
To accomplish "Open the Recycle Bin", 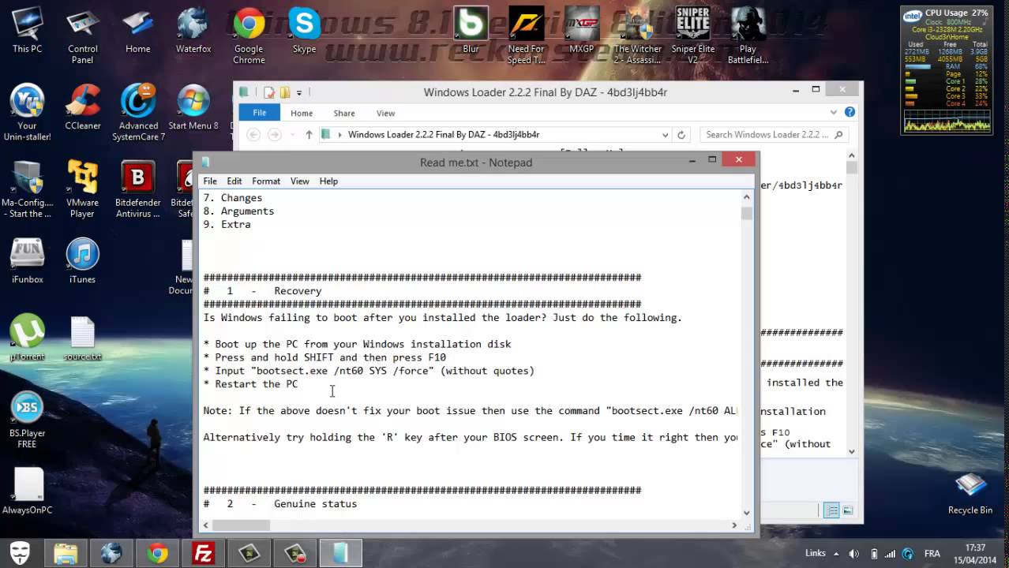I will point(970,491).
